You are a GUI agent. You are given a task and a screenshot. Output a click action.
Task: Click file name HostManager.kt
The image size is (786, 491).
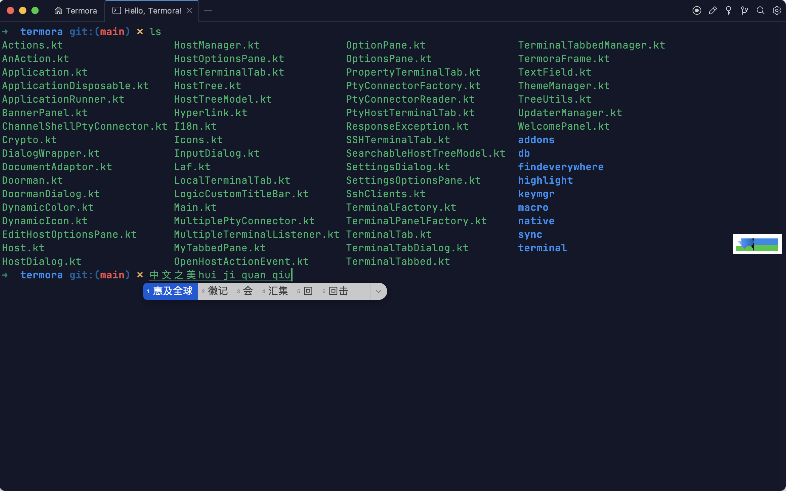pyautogui.click(x=217, y=45)
